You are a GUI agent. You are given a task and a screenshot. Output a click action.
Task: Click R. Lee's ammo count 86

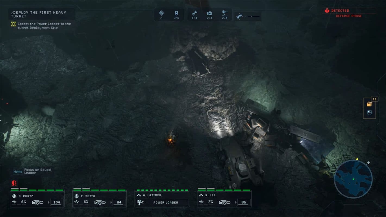(243, 202)
